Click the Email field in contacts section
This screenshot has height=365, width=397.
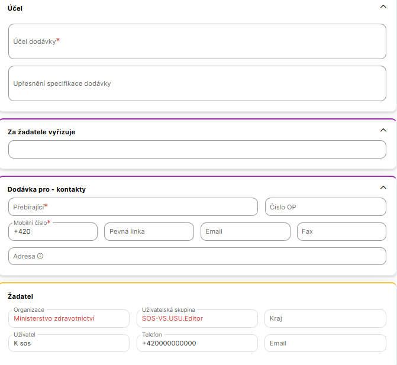(246, 231)
